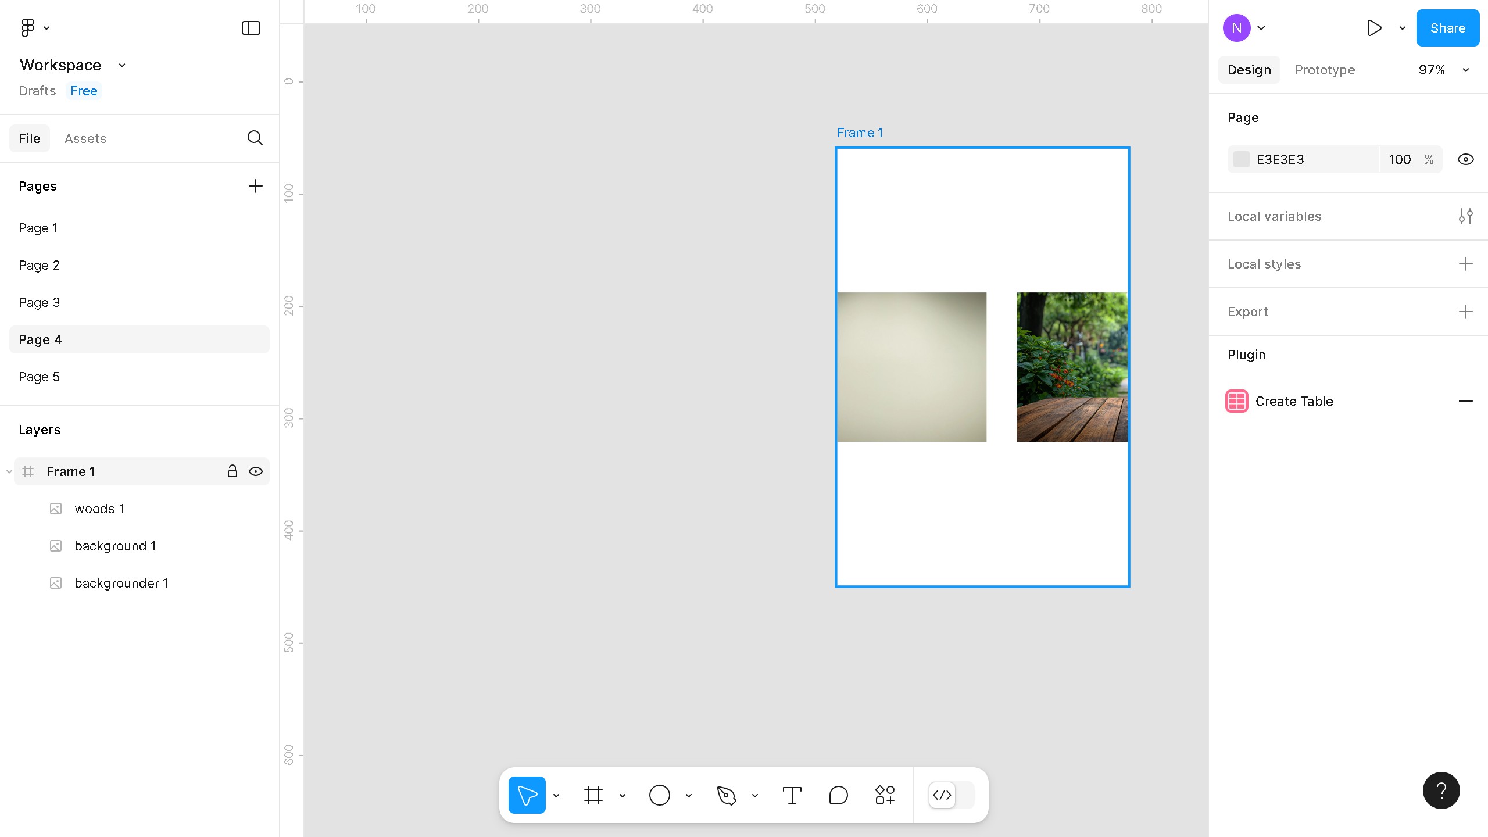Screen dimensions: 1488x837
Task: Open the Actions and resources tool
Action: click(x=885, y=795)
